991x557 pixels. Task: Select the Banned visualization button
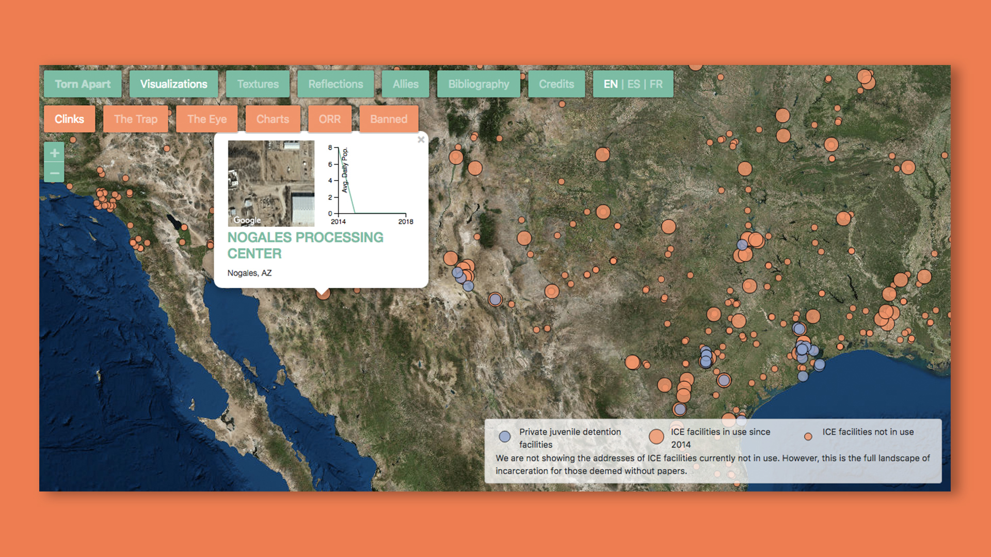[x=389, y=119]
